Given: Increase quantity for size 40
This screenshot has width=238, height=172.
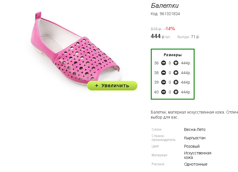Looking at the screenshot, I should point(176,92).
